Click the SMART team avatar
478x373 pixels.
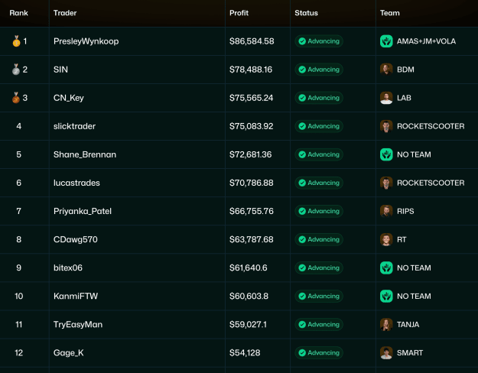pyautogui.click(x=386, y=353)
